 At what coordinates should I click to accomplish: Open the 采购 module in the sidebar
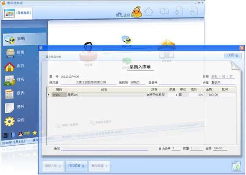[x=25, y=39]
